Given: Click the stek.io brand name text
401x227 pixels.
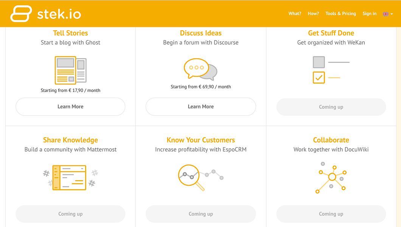Looking at the screenshot, I should 59,14.
